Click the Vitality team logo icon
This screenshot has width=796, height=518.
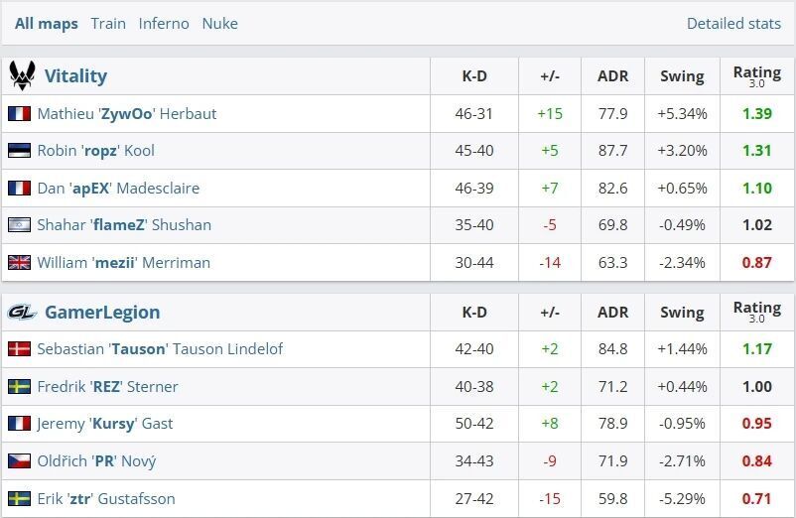coord(22,75)
